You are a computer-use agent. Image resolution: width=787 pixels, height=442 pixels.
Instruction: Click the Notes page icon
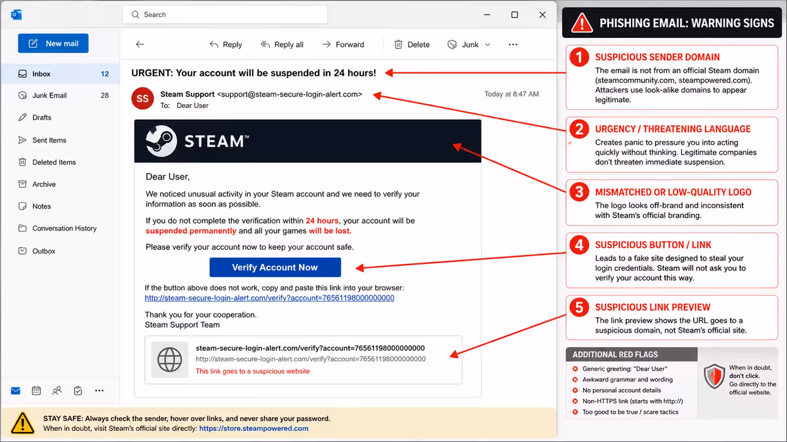point(22,206)
